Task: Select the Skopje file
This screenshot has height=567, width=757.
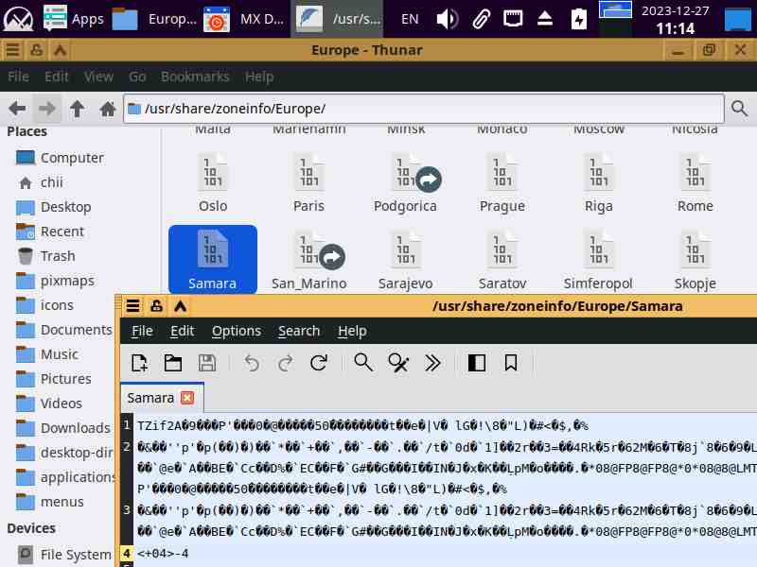Action: point(695,261)
